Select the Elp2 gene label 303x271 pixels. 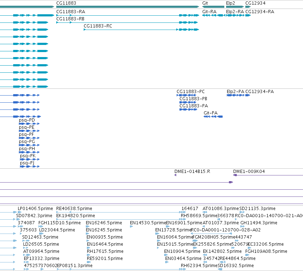pos(230,3)
